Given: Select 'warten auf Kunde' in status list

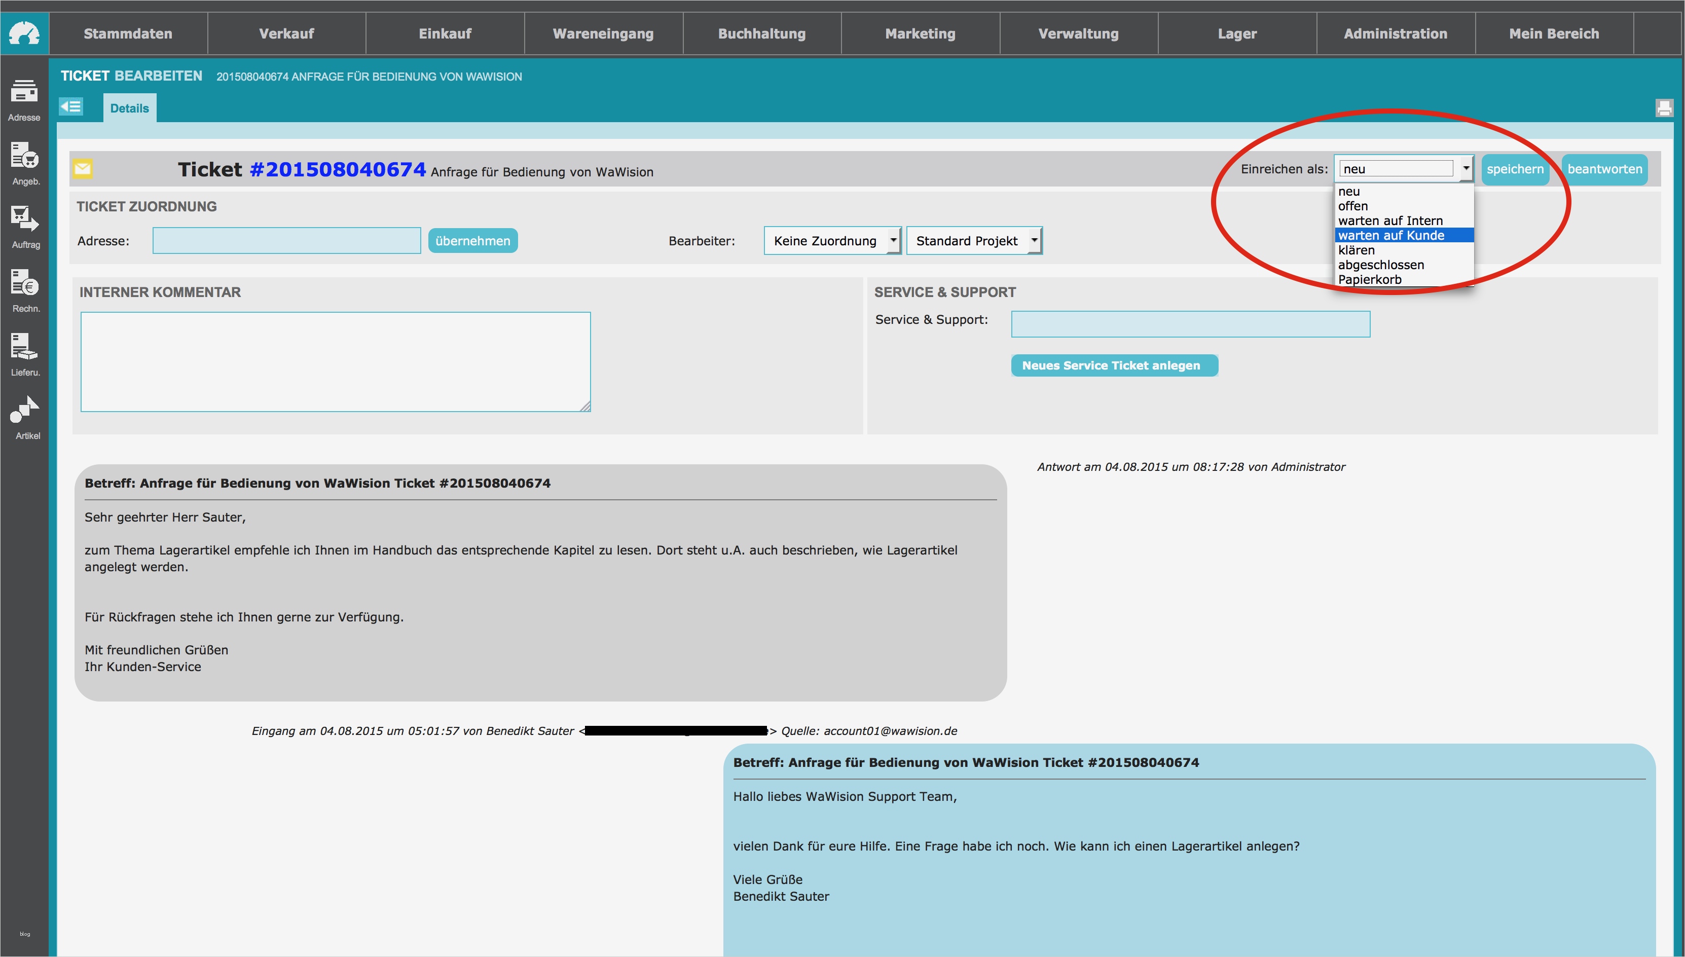Looking at the screenshot, I should click(x=1390, y=235).
